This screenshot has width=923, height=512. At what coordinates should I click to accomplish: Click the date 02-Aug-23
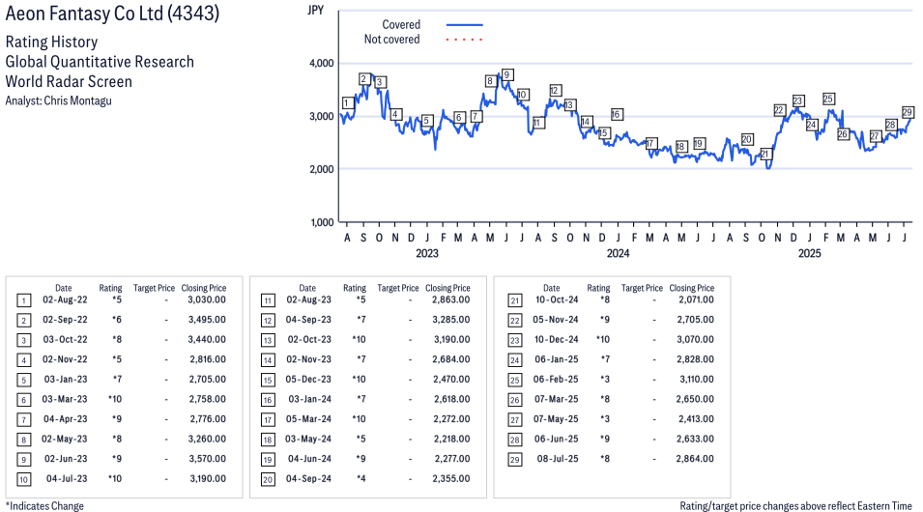(308, 299)
